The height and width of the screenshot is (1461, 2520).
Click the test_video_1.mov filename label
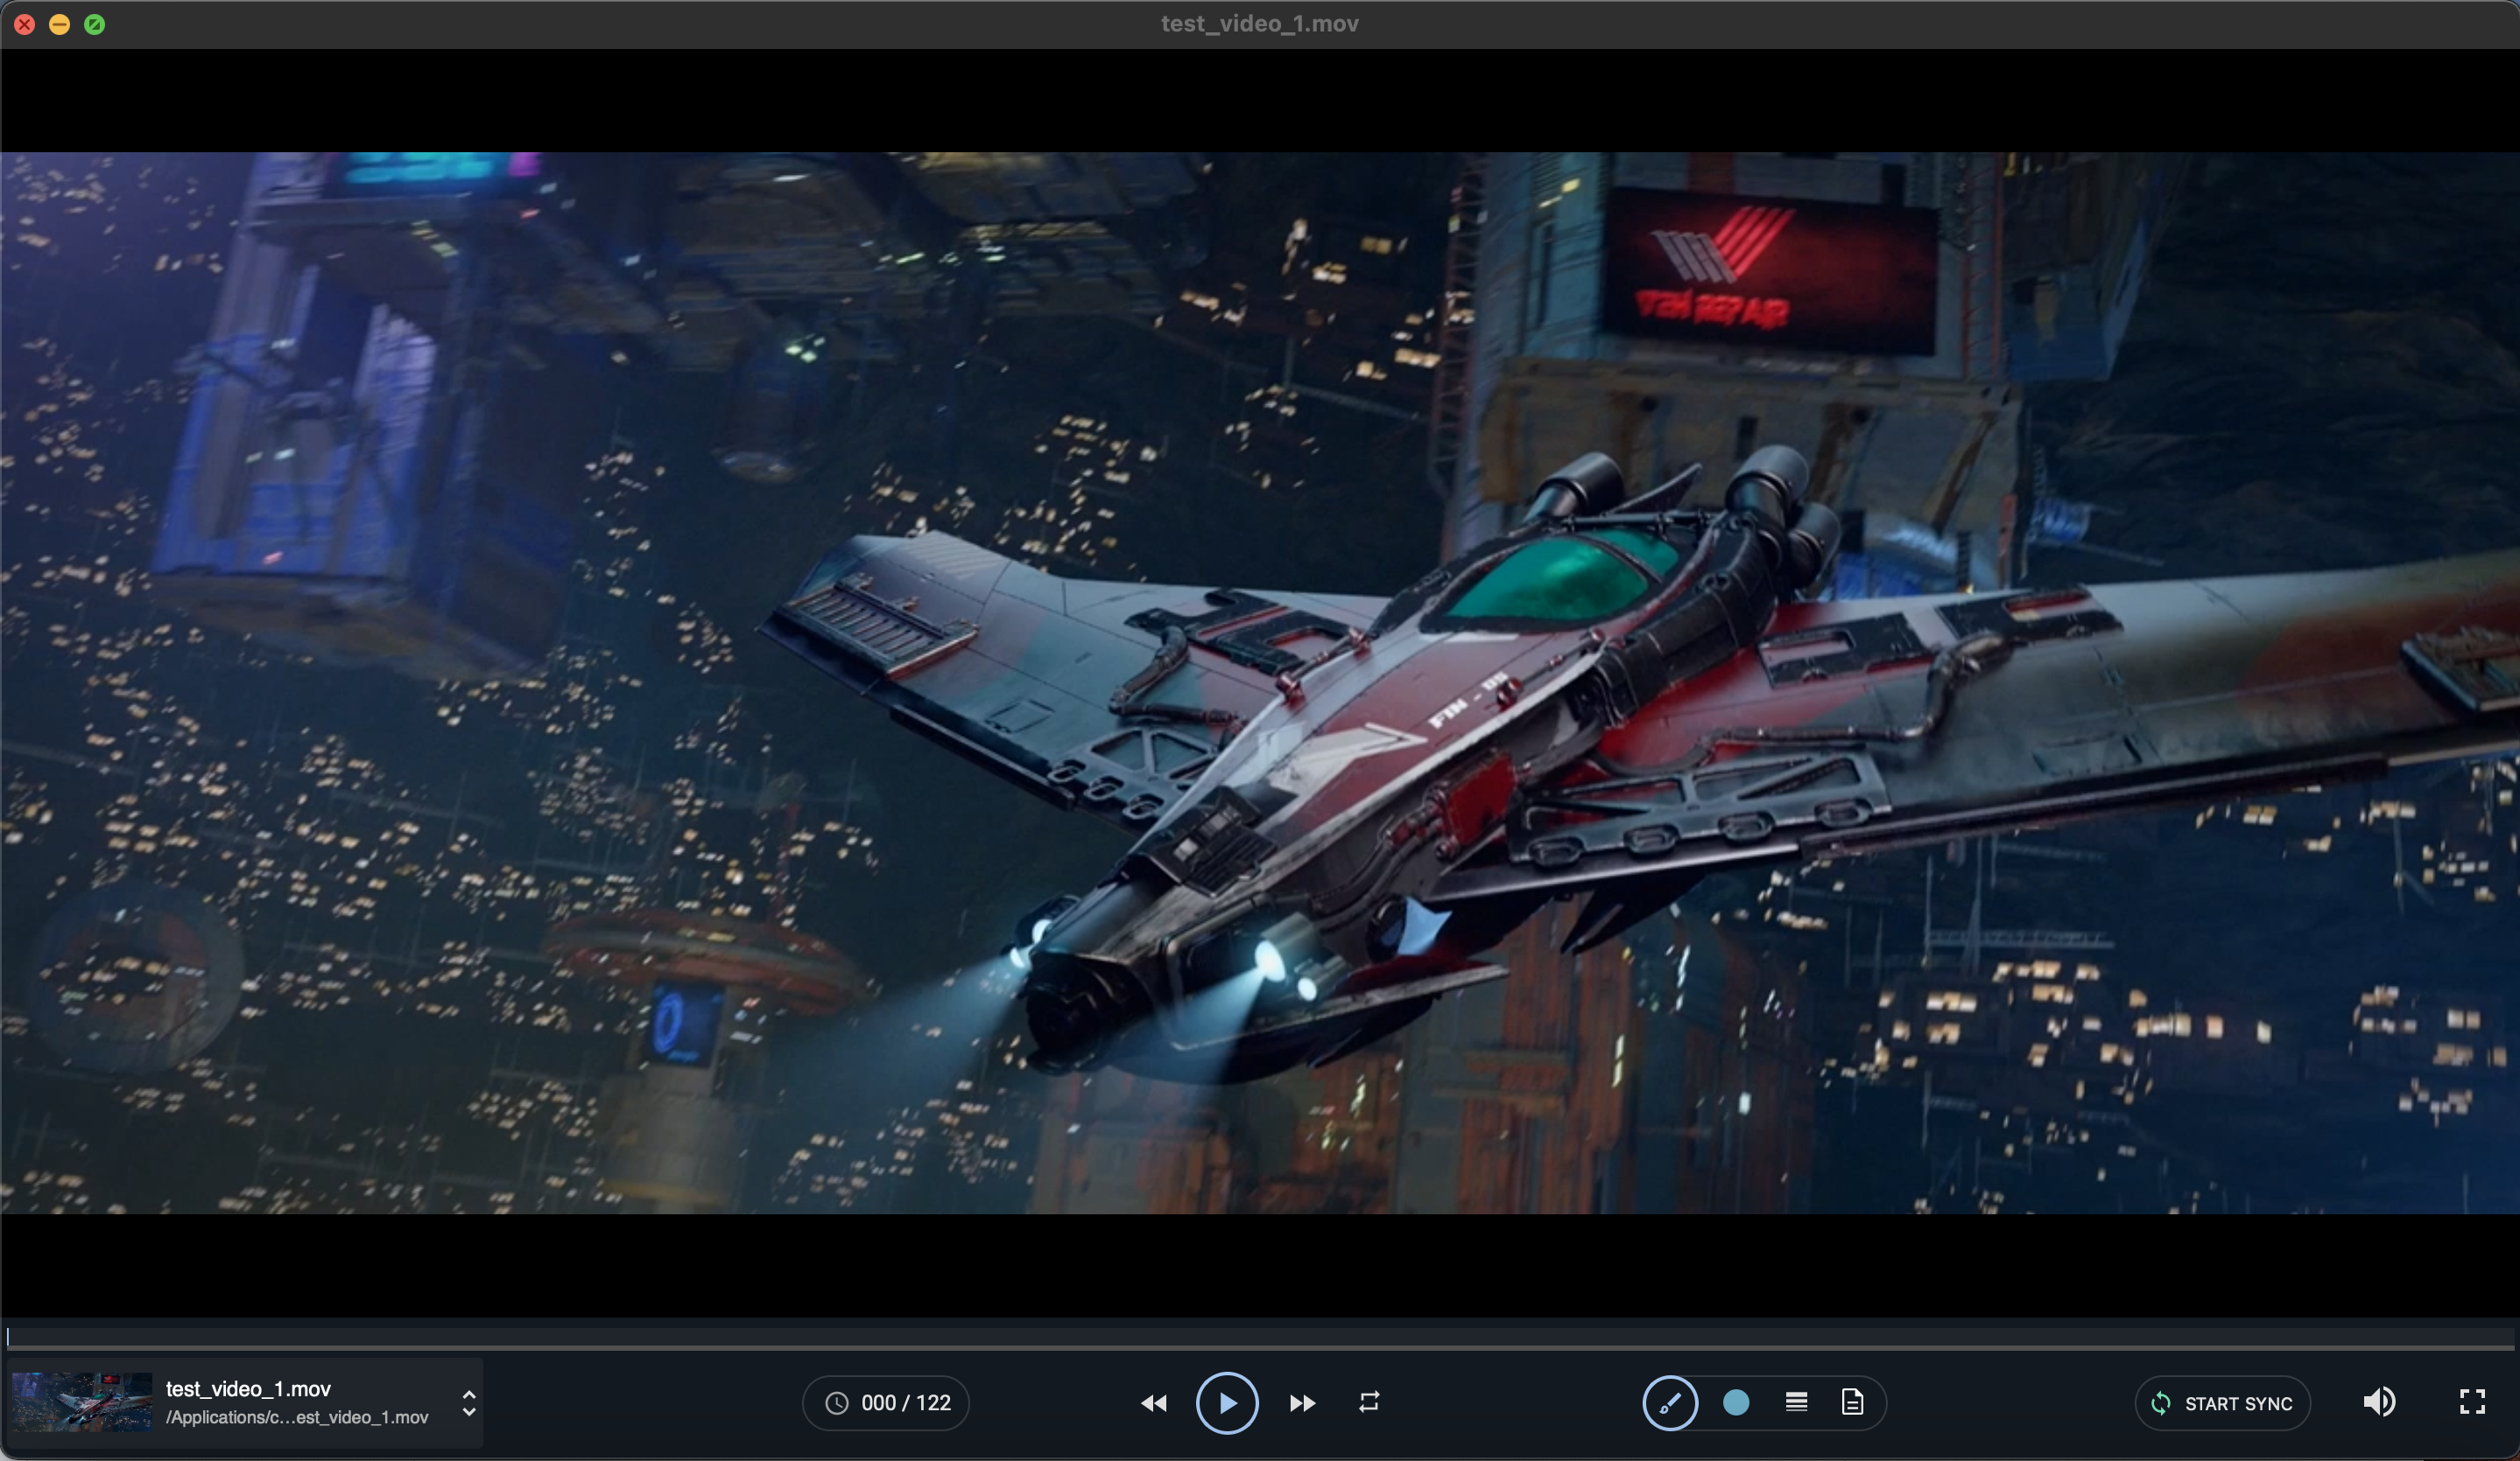click(x=248, y=1388)
